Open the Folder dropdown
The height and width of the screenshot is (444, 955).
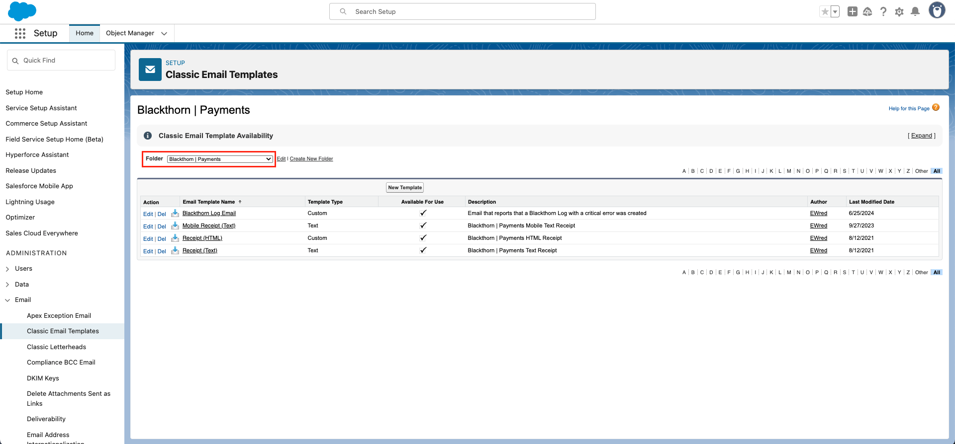[x=220, y=159]
